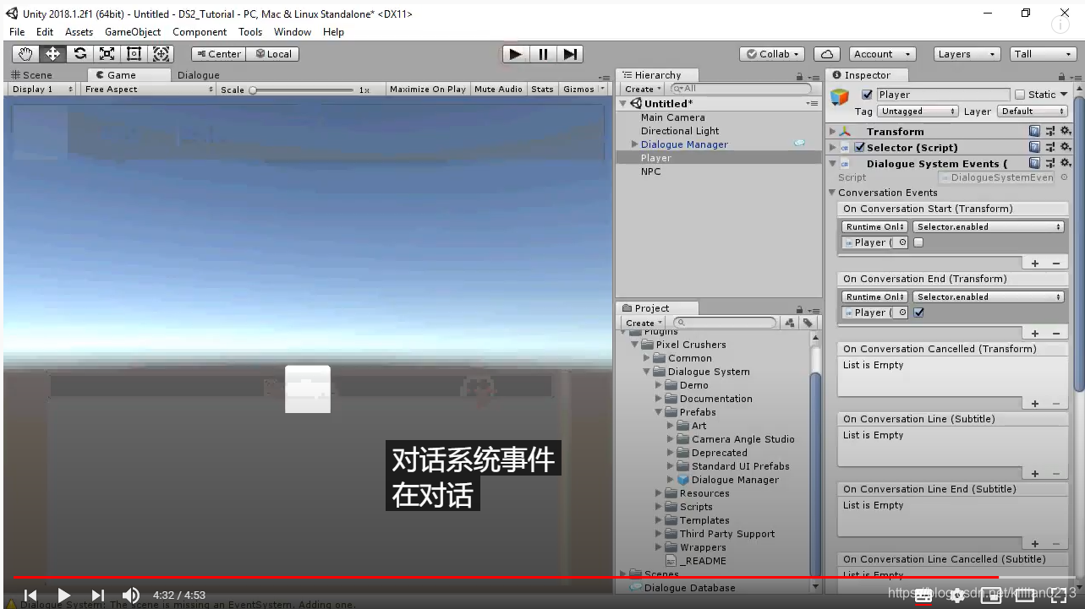Open the Tag dropdown showing Untagged
Image resolution: width=1085 pixels, height=609 pixels.
tap(918, 111)
